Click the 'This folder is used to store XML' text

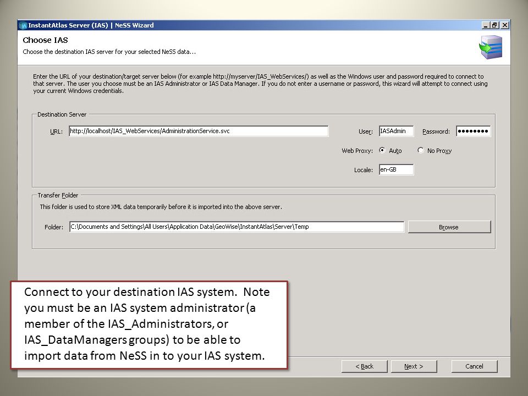pyautogui.click(x=161, y=207)
